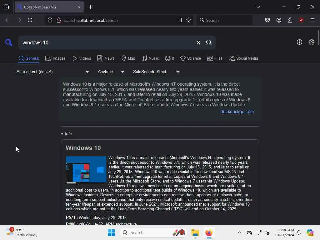Viewport: 320px width, 240px height.
Task: Open SearXNG preferences gear
Action: click(x=311, y=42)
